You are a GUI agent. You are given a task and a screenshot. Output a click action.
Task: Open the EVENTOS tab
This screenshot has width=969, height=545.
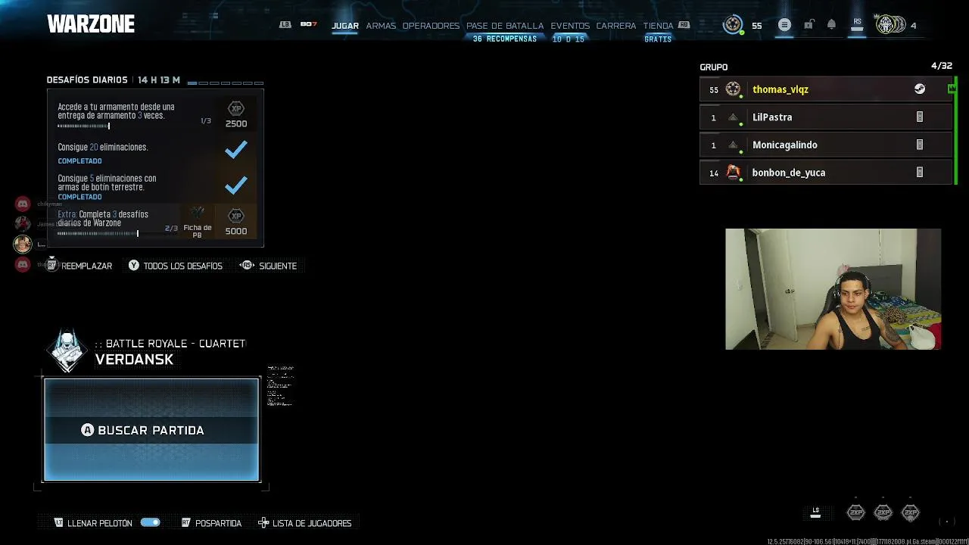point(570,26)
